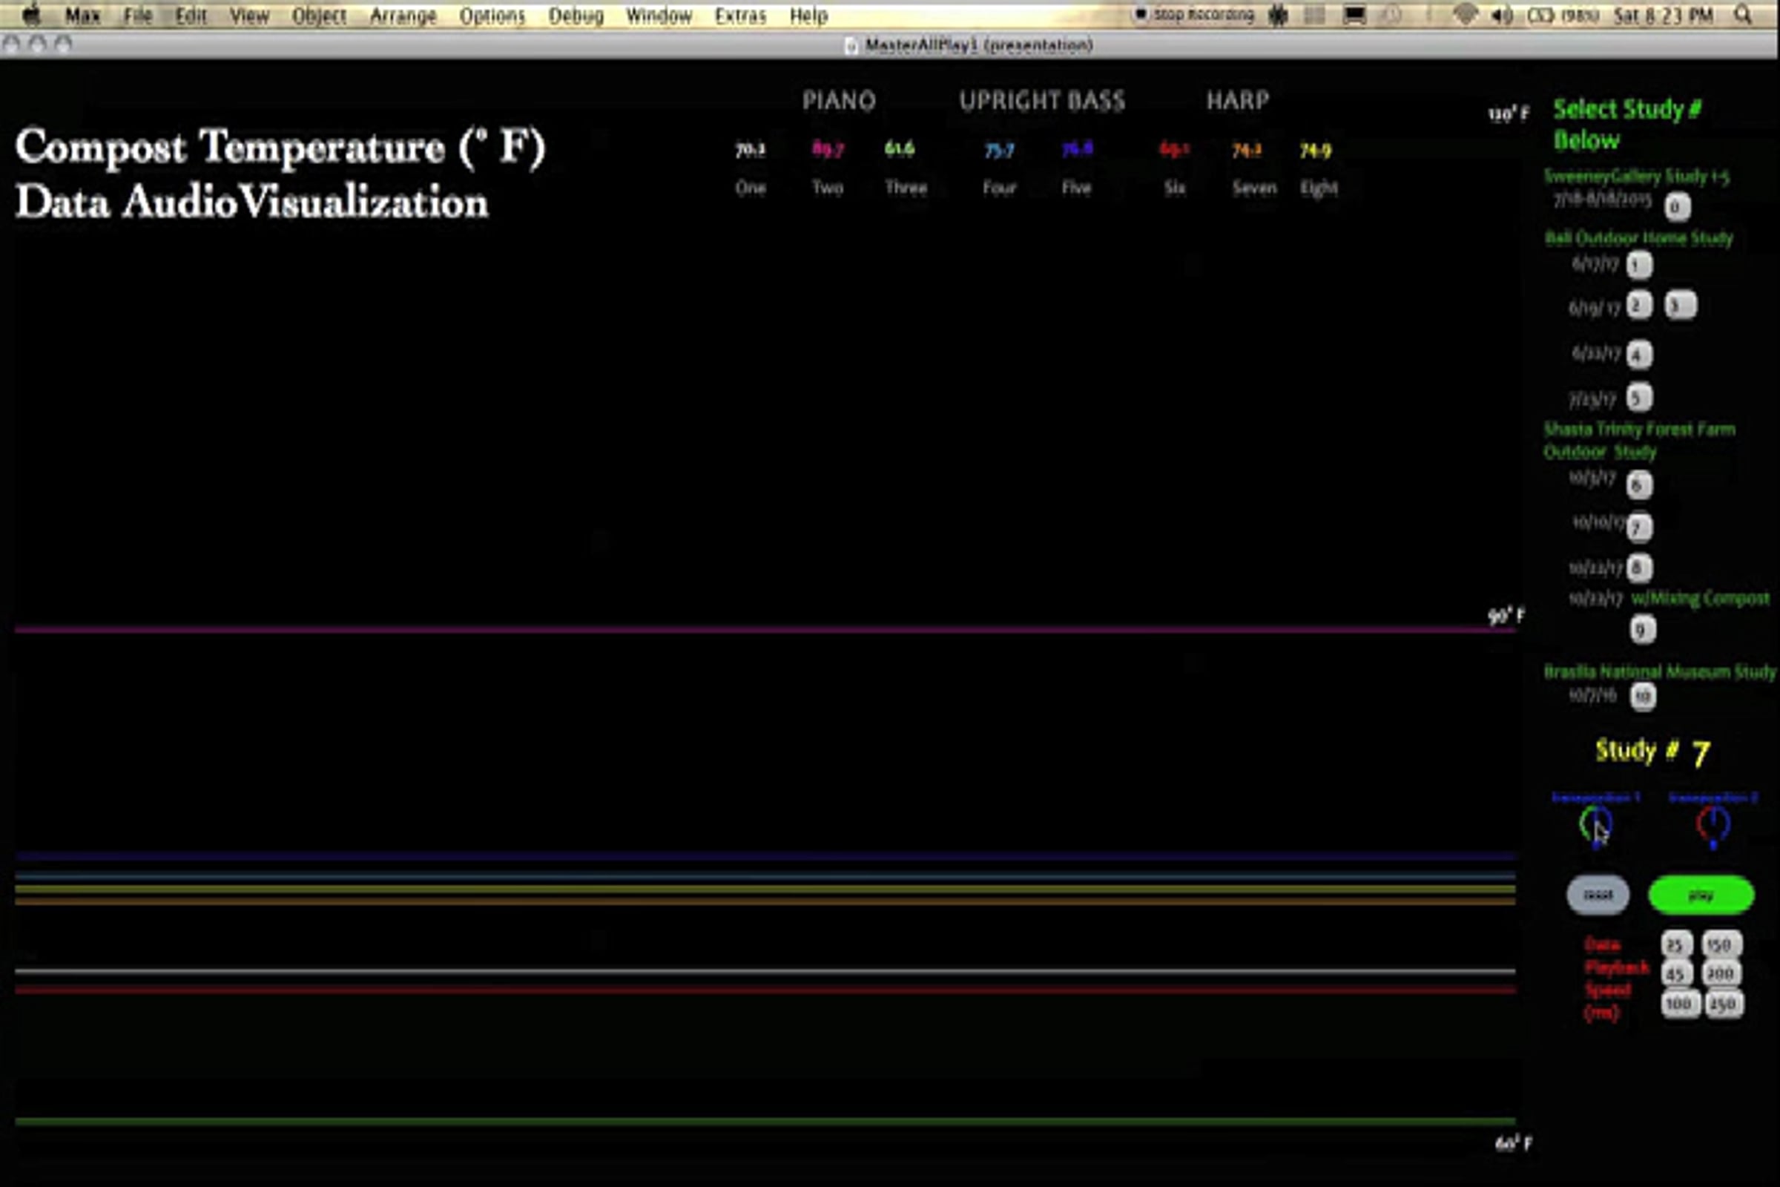Click the Stop Recording icon
The height and width of the screenshot is (1187, 1780).
coord(1141,14)
